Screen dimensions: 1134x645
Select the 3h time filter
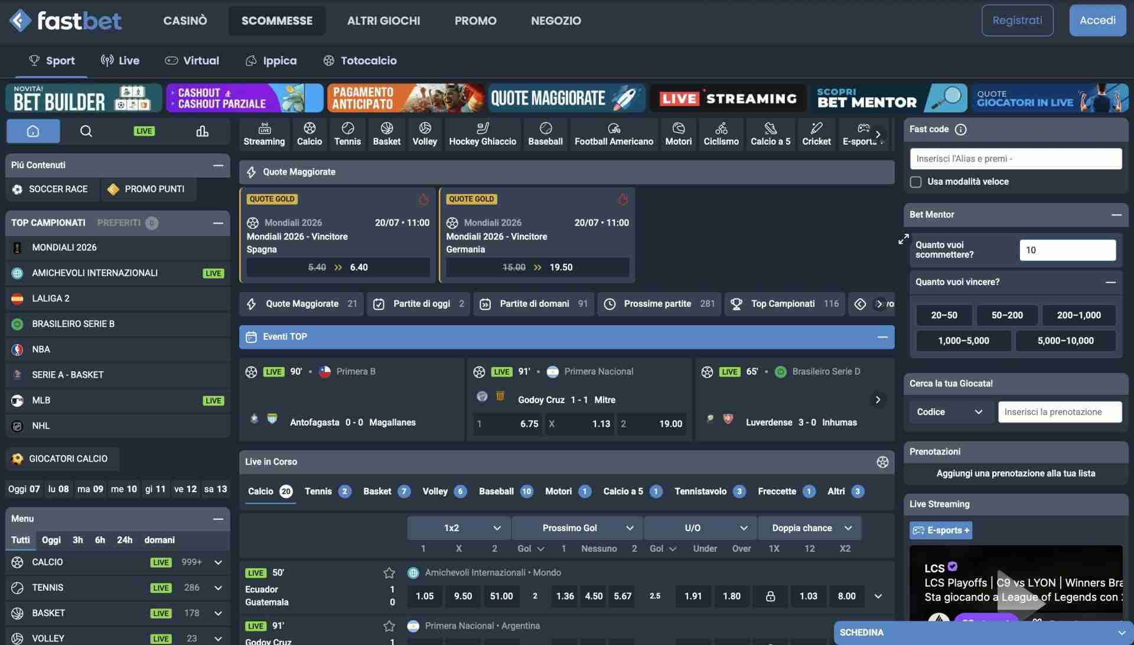click(77, 540)
